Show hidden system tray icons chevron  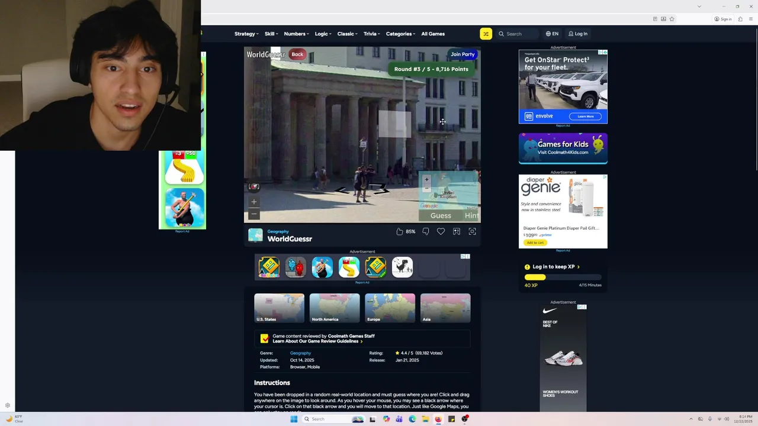(x=690, y=419)
